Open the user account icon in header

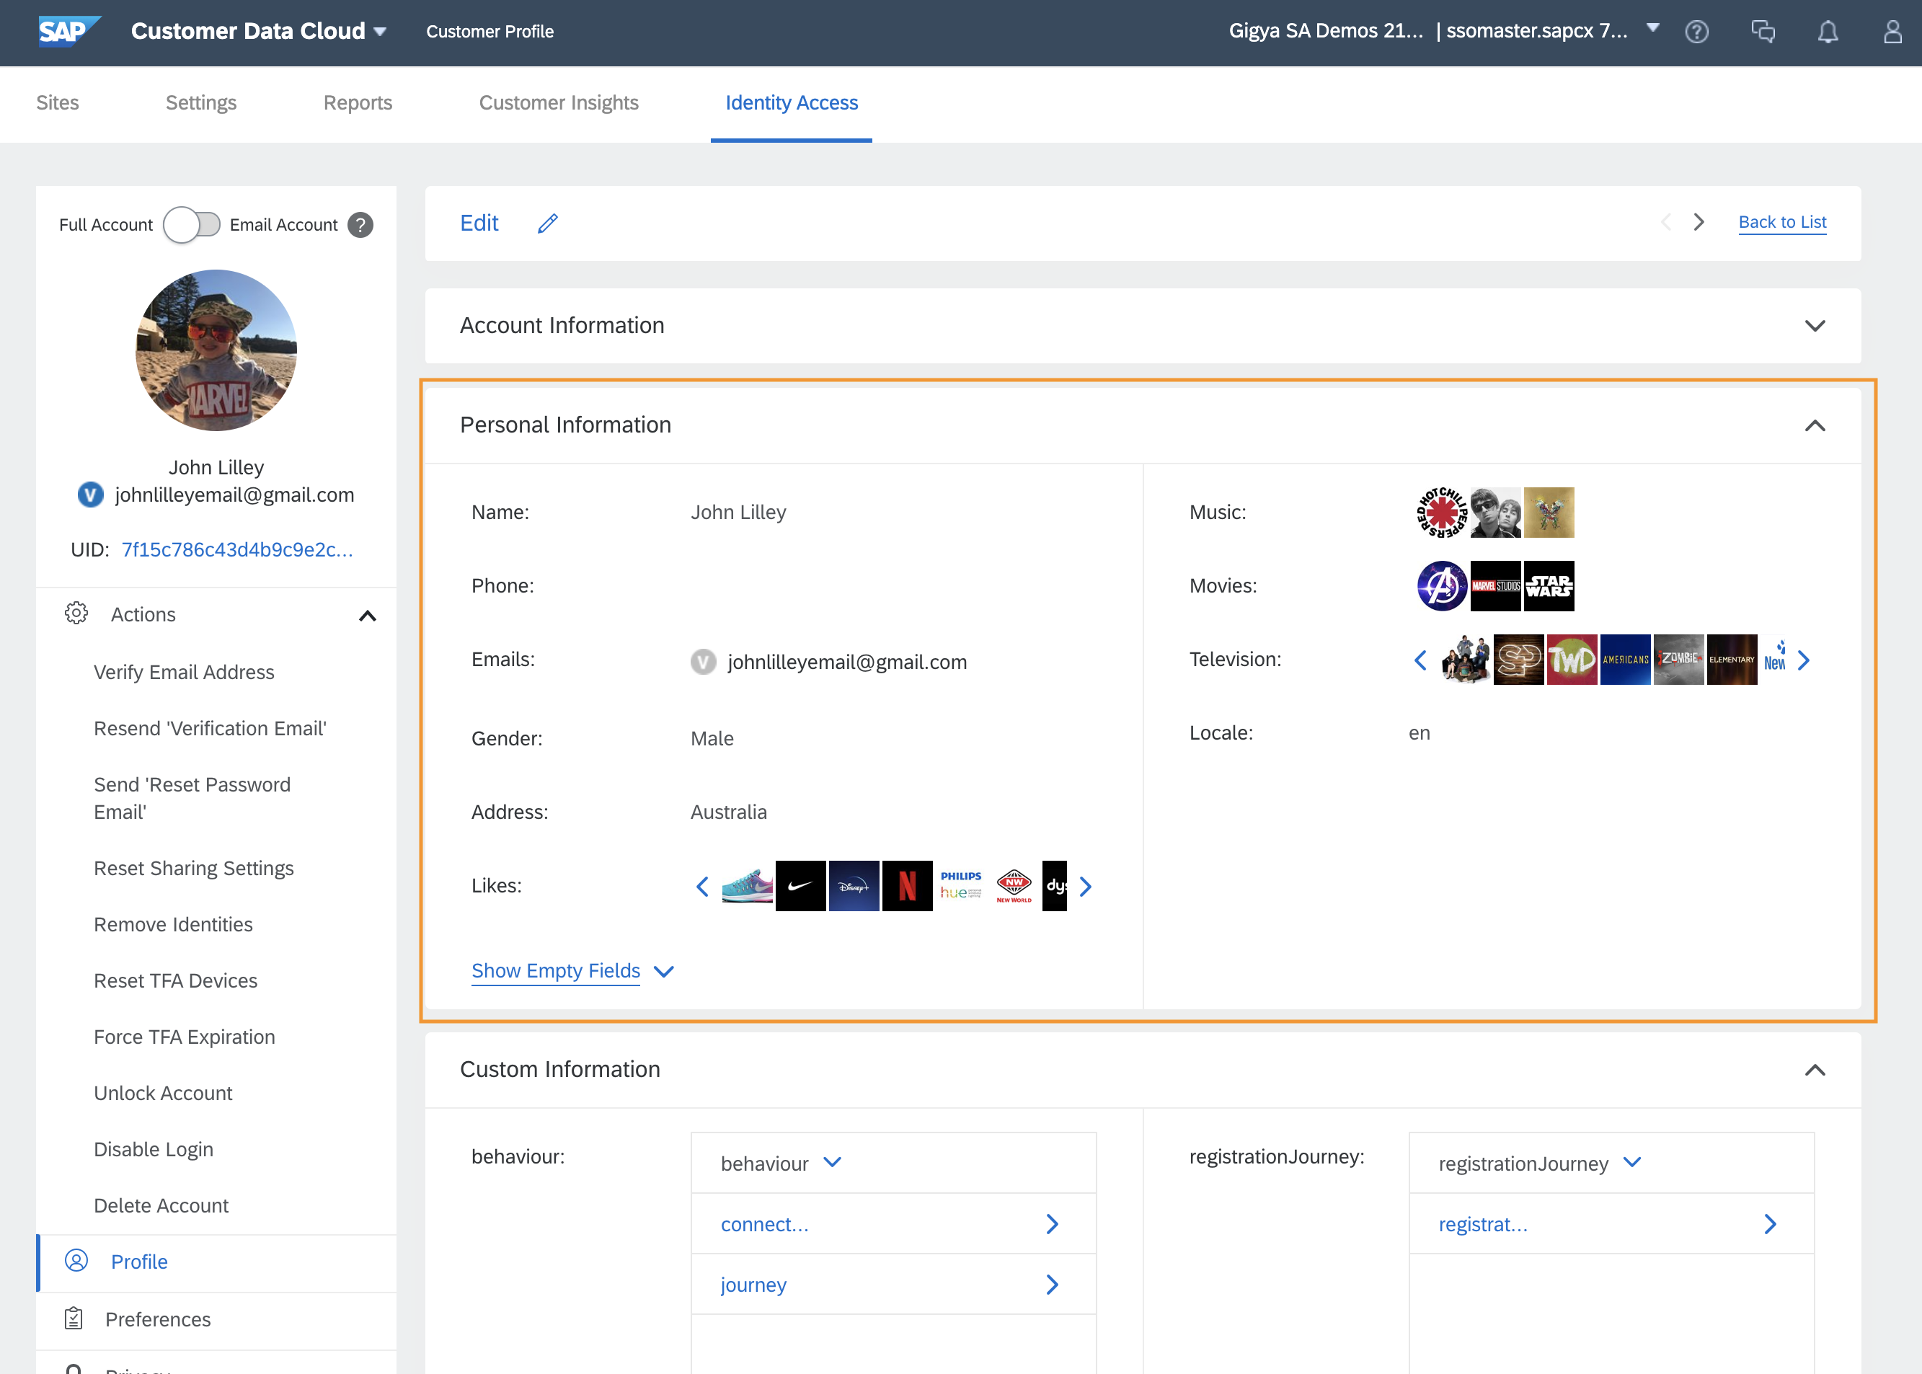pos(1892,31)
